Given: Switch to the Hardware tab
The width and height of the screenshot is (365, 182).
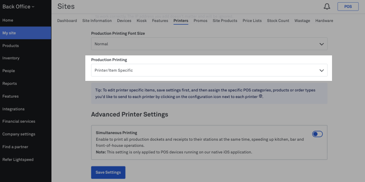Looking at the screenshot, I should 324,21.
